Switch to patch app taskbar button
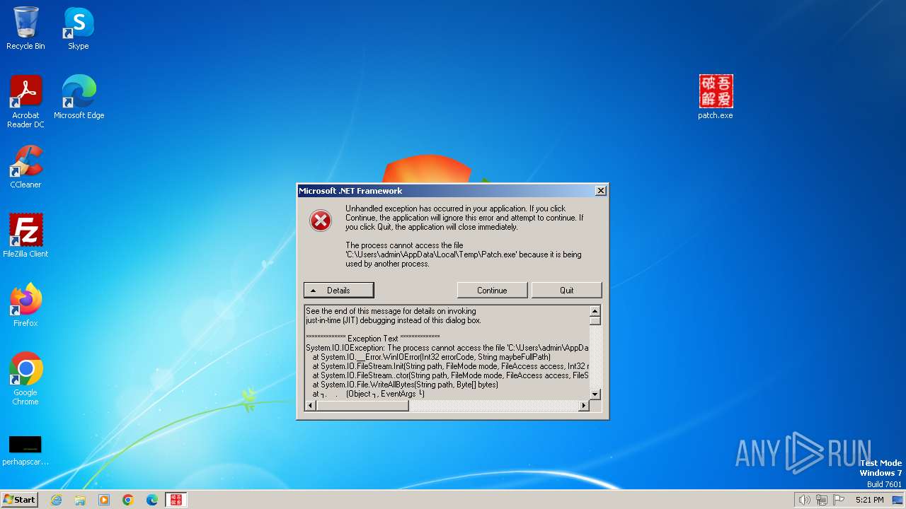Viewport: 906px width, 509px height. (176, 500)
